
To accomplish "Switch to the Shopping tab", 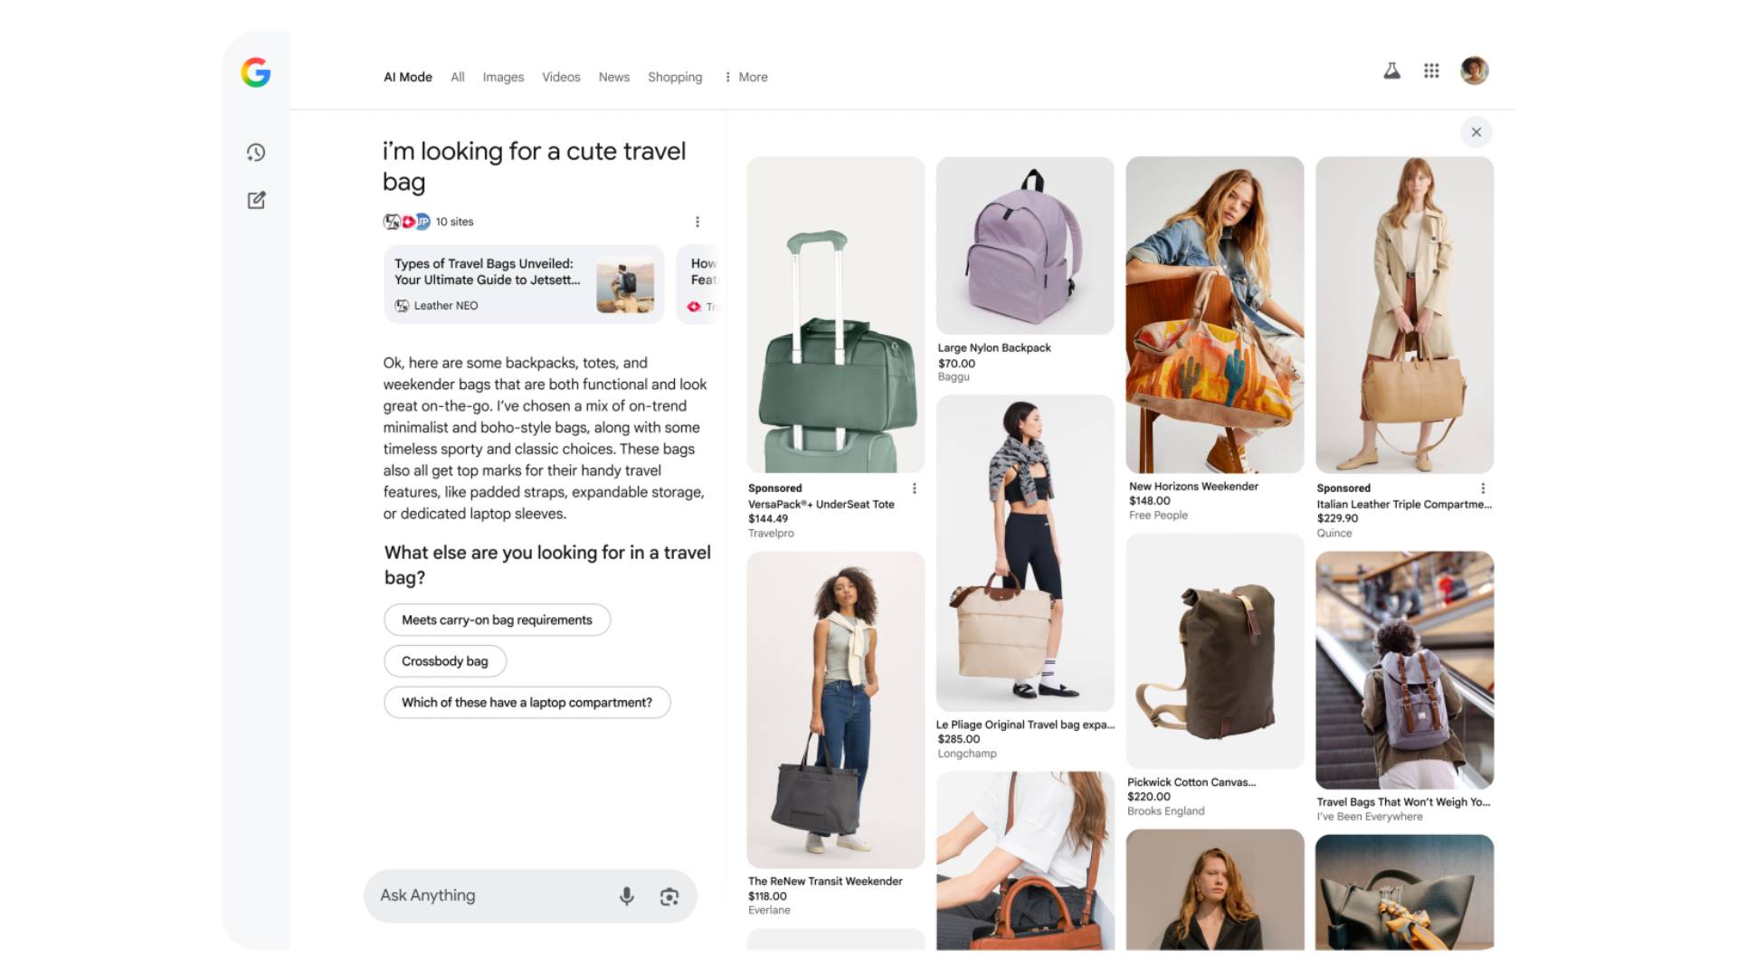I will 674,78.
